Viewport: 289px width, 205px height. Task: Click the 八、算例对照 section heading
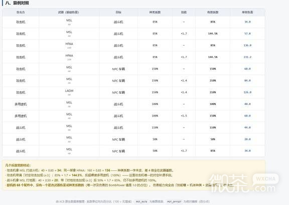pos(17,3)
